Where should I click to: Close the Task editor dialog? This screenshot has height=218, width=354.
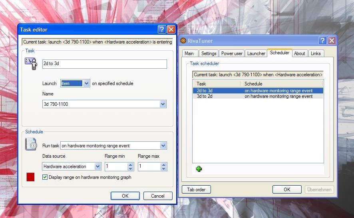pyautogui.click(x=171, y=29)
